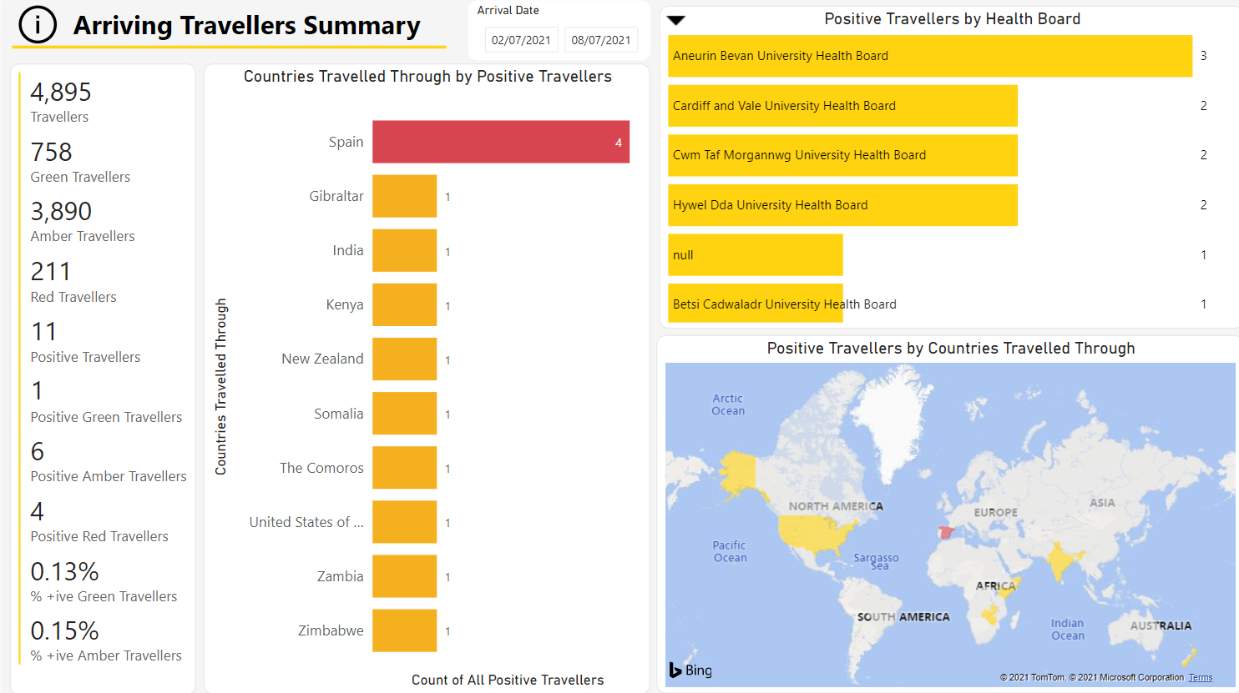The width and height of the screenshot is (1239, 693).
Task: Click the 11 Positive Travellers figure
Action: click(x=44, y=332)
